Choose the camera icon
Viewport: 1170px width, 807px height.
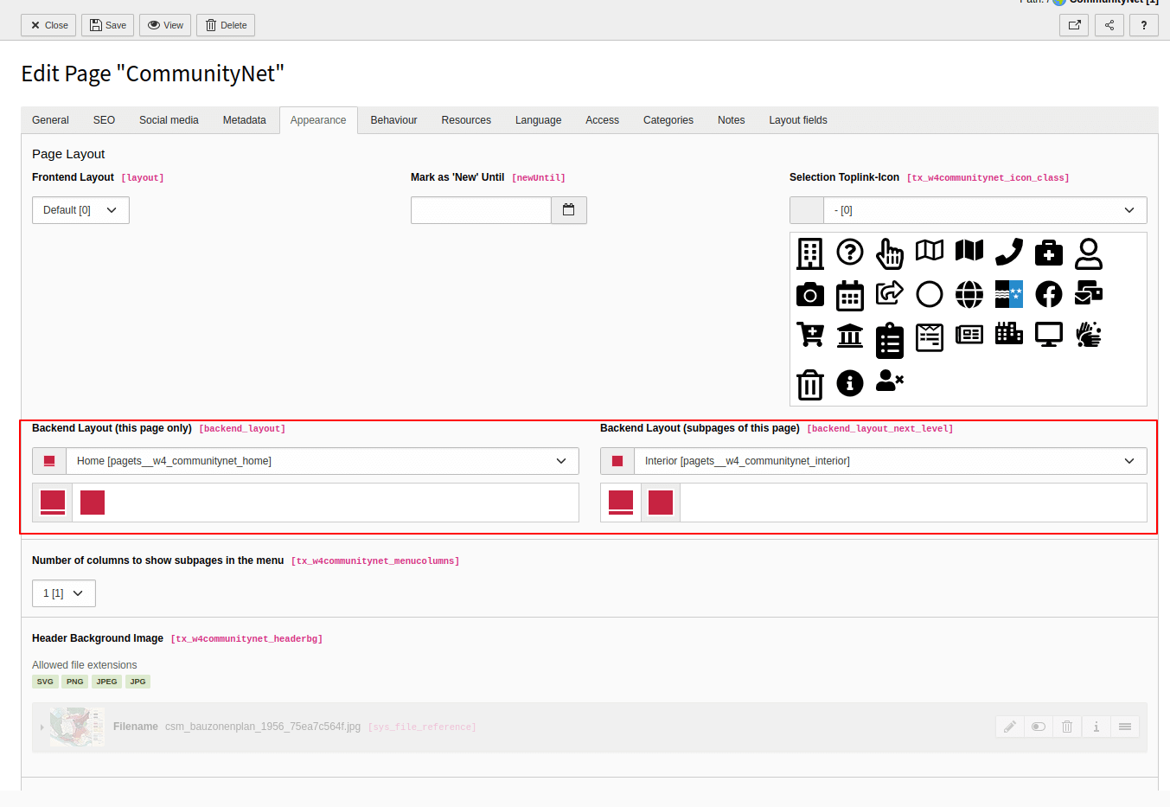pyautogui.click(x=810, y=294)
